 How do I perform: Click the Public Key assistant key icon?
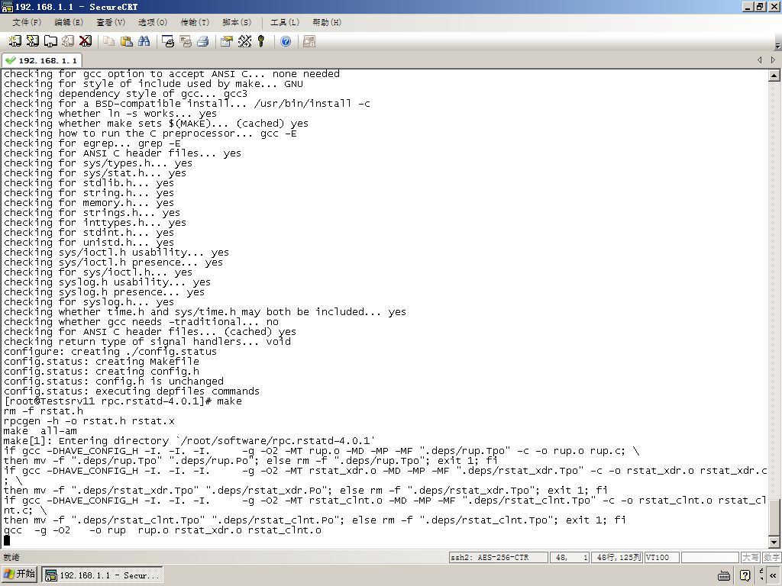[x=261, y=41]
